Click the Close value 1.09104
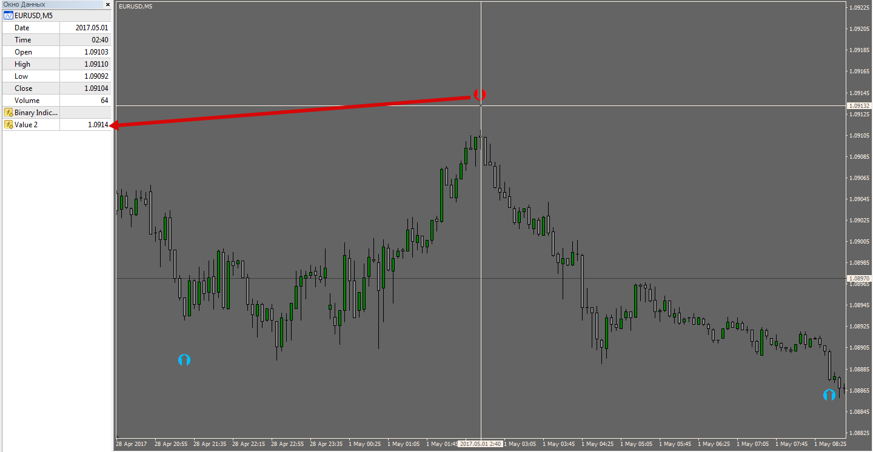 point(96,88)
